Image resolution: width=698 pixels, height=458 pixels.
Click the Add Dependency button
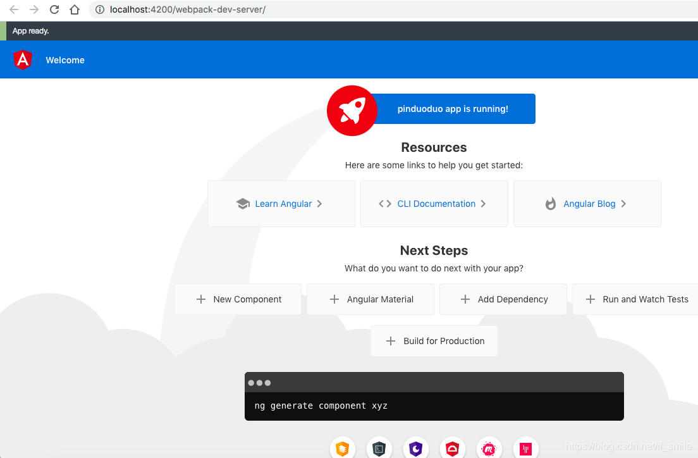(503, 299)
